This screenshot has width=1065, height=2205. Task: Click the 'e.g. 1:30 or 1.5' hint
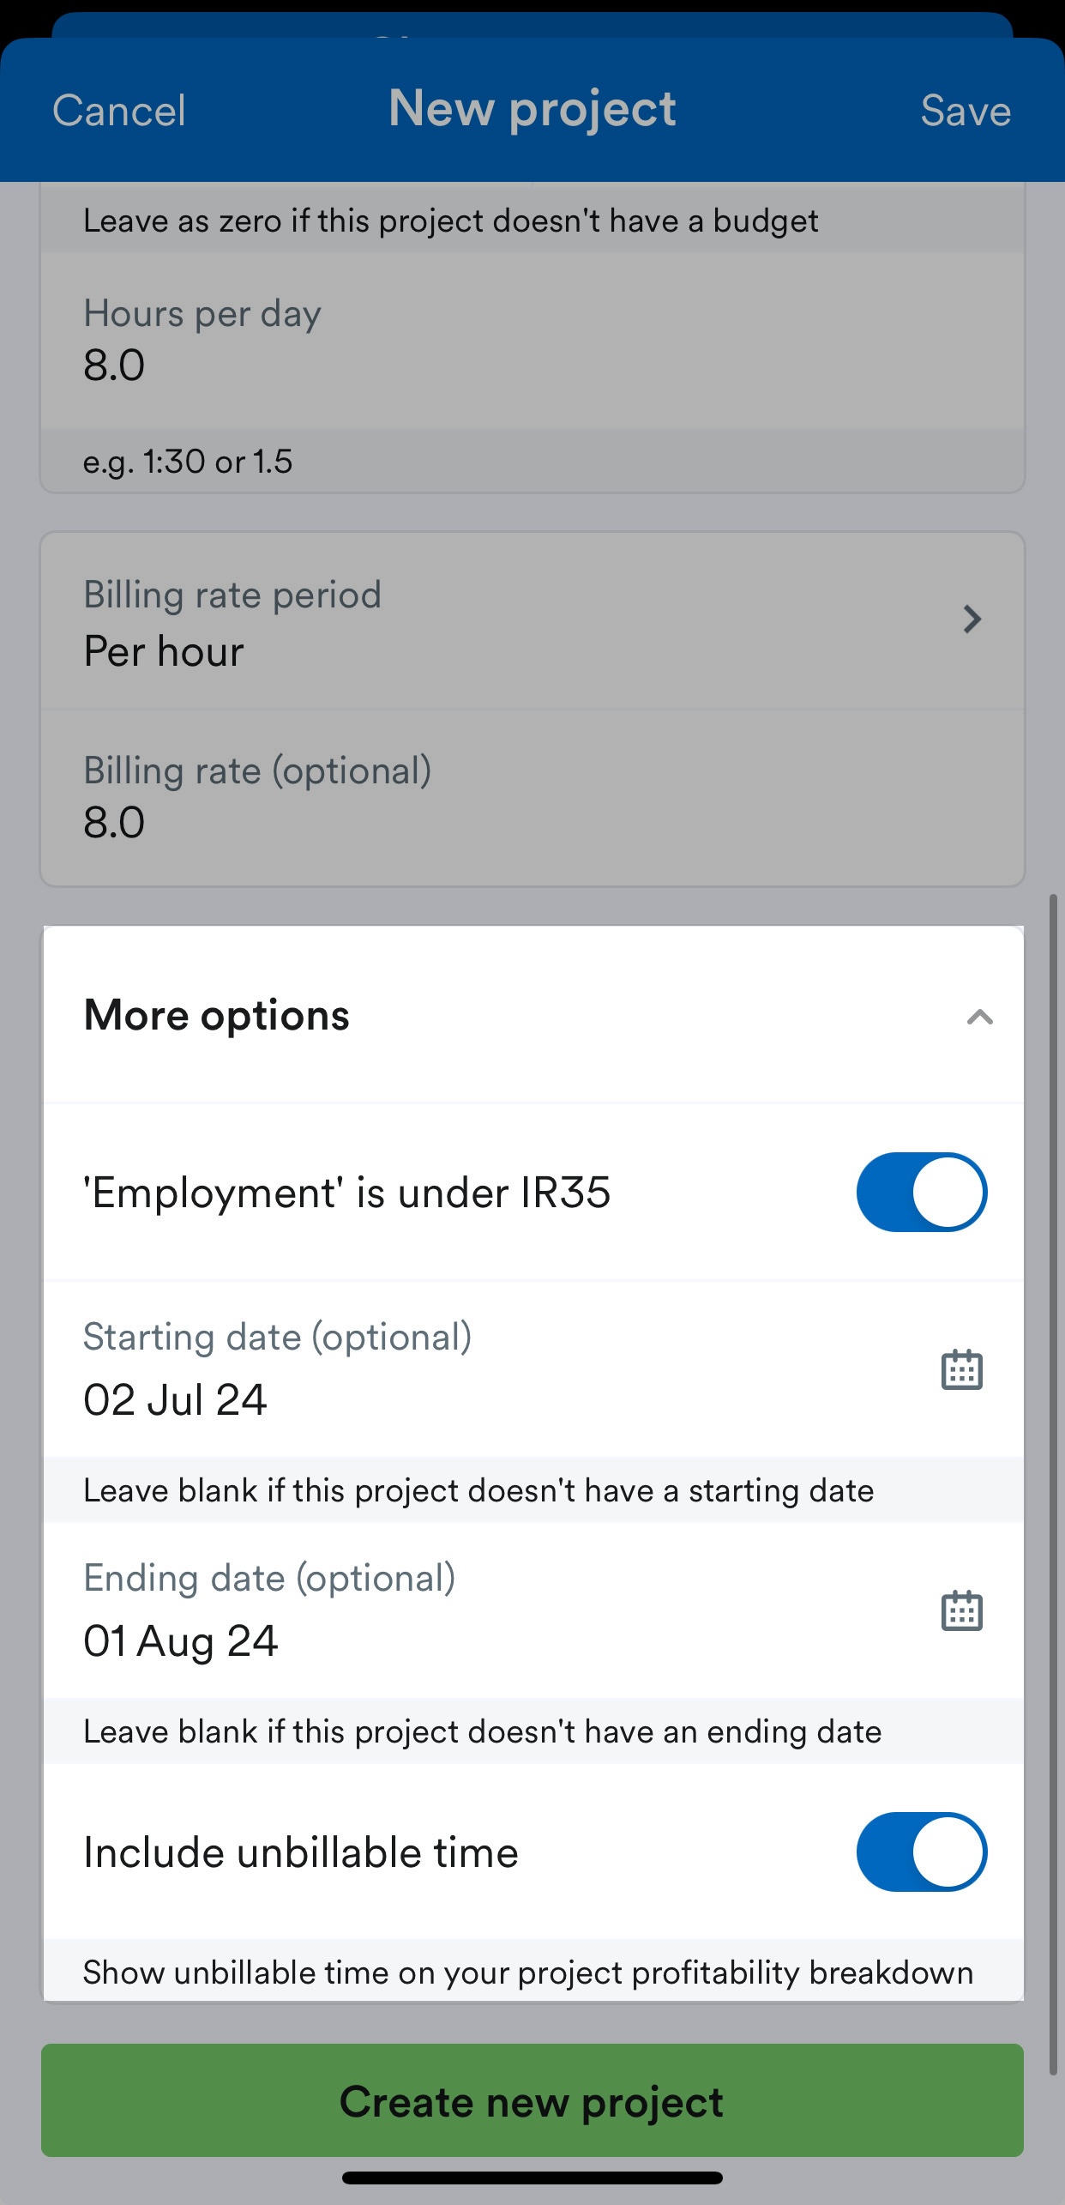pyautogui.click(x=188, y=462)
